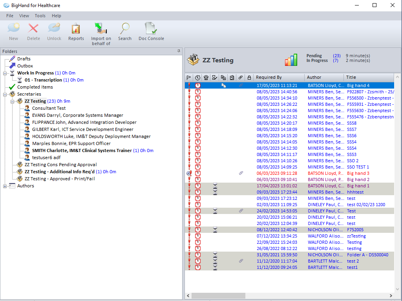
Task: Open ZZ Testing - Approved - Print/Fail folder
Action: pyautogui.click(x=60, y=179)
